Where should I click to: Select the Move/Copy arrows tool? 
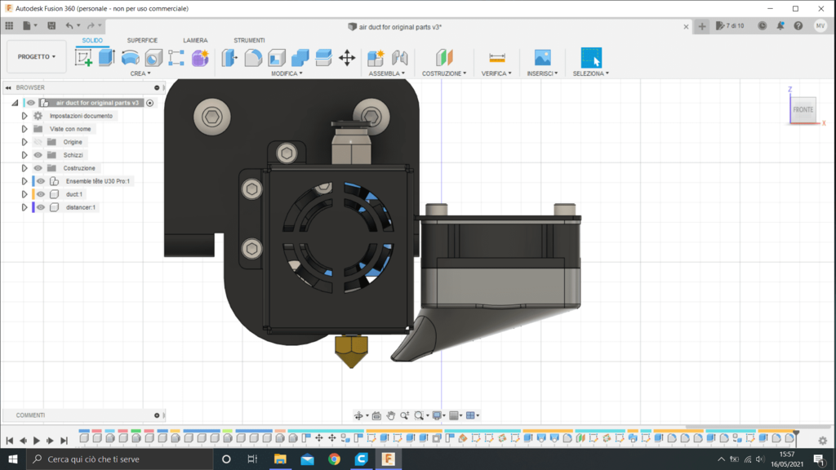[347, 58]
